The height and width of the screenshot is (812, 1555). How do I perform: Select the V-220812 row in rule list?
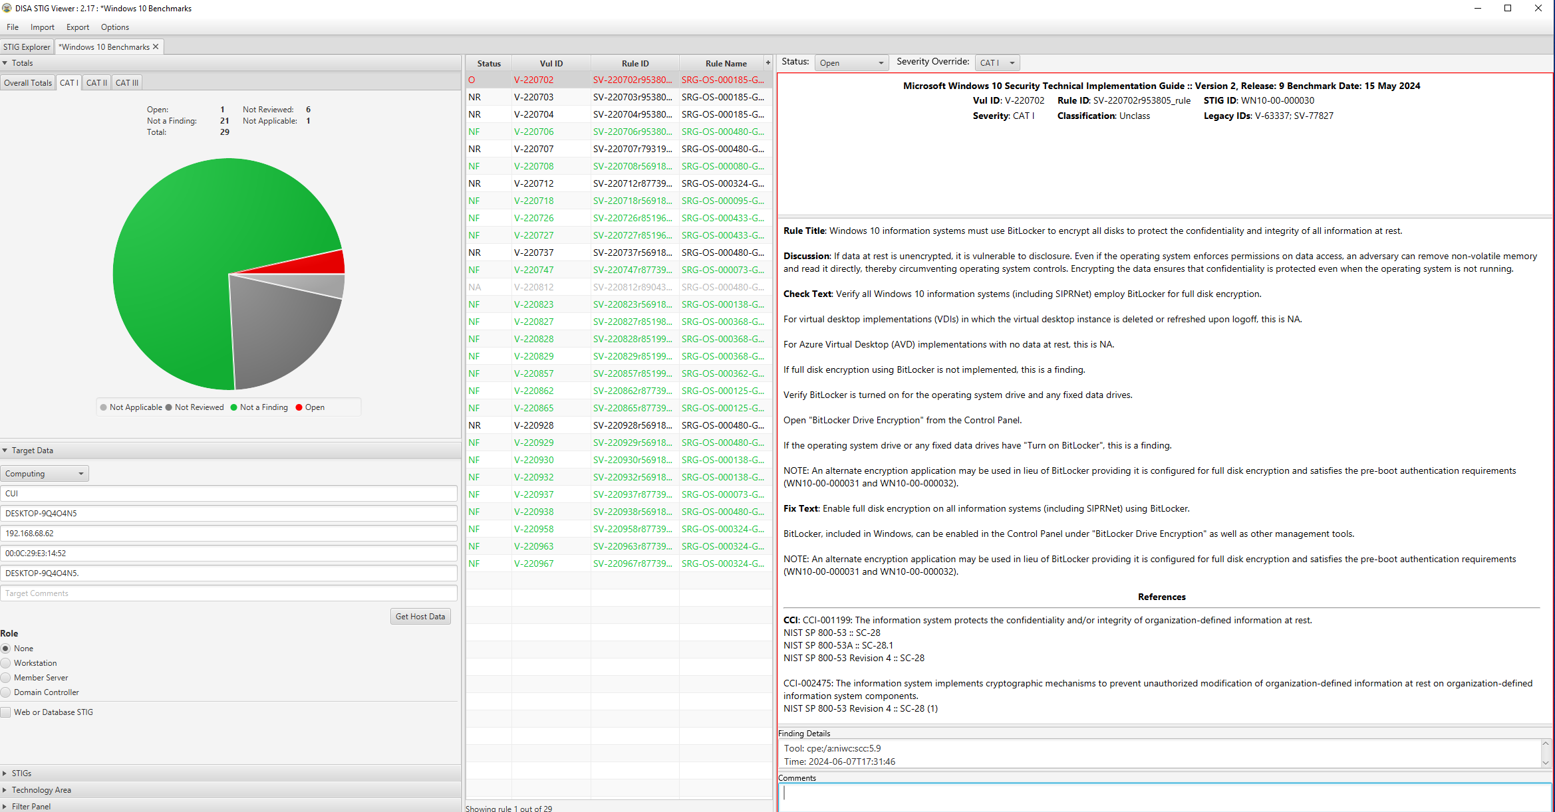point(533,287)
